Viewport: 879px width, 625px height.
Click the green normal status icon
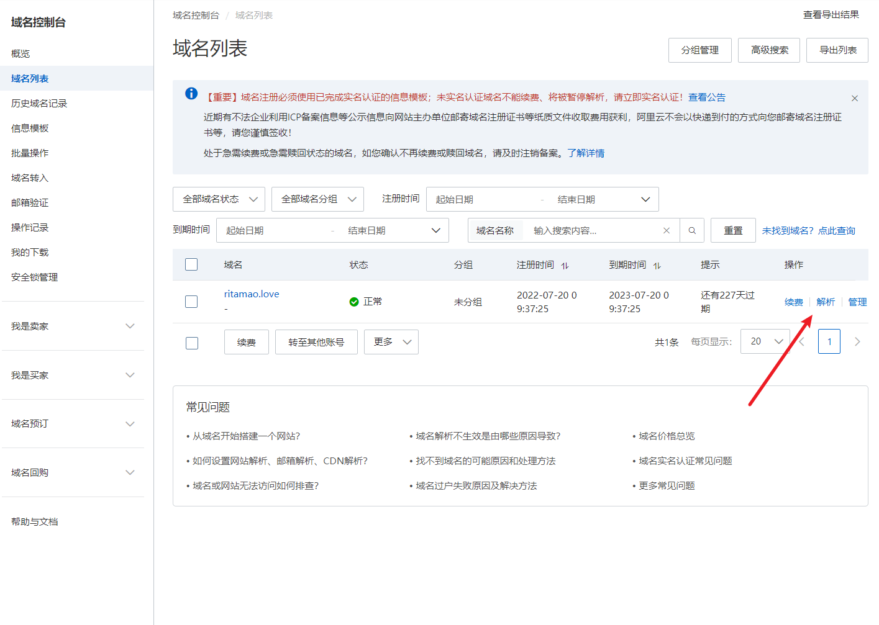coord(354,302)
